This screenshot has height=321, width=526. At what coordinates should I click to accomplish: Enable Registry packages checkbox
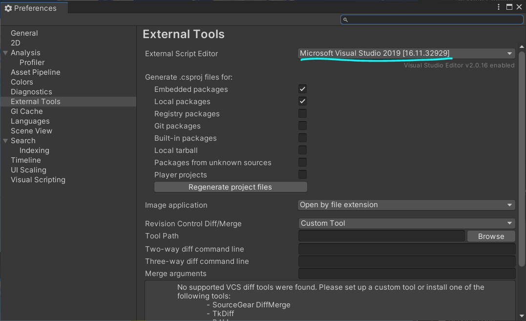click(x=302, y=113)
